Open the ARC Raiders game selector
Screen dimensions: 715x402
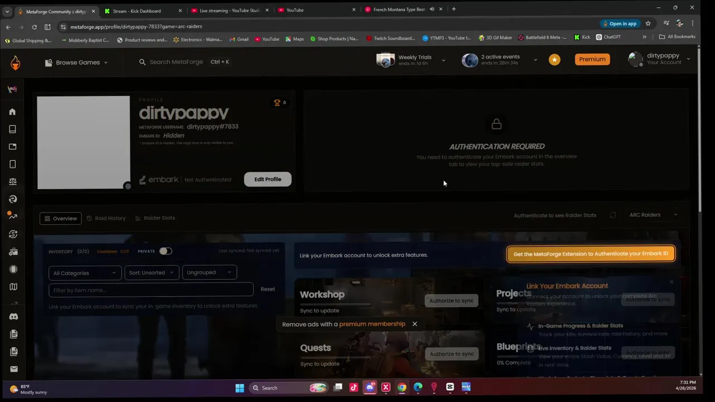pyautogui.click(x=652, y=215)
